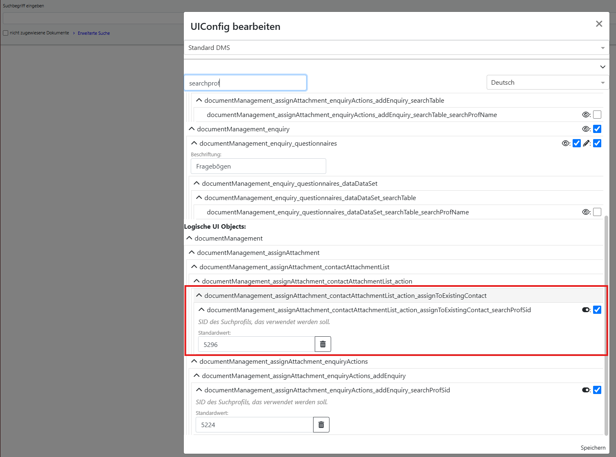Delete the 5296 default value with trash icon

(323, 344)
